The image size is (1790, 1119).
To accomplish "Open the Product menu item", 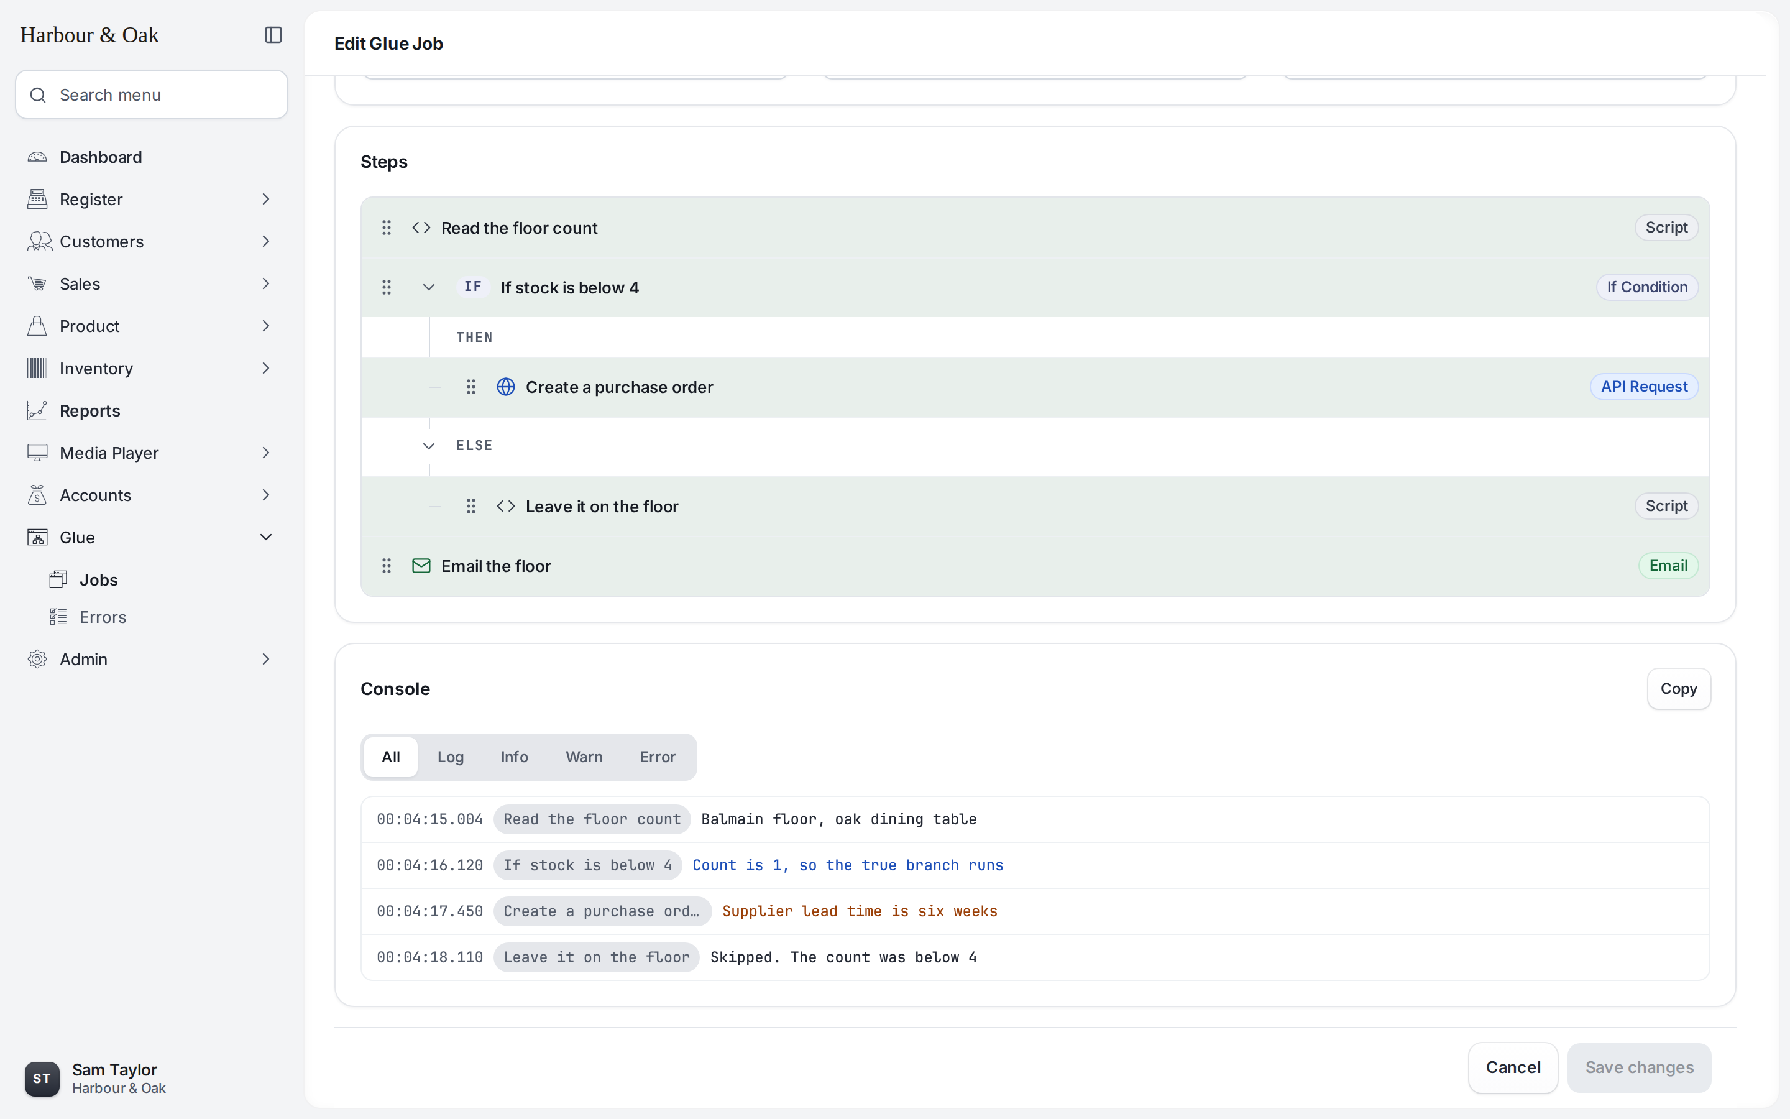I will [151, 326].
